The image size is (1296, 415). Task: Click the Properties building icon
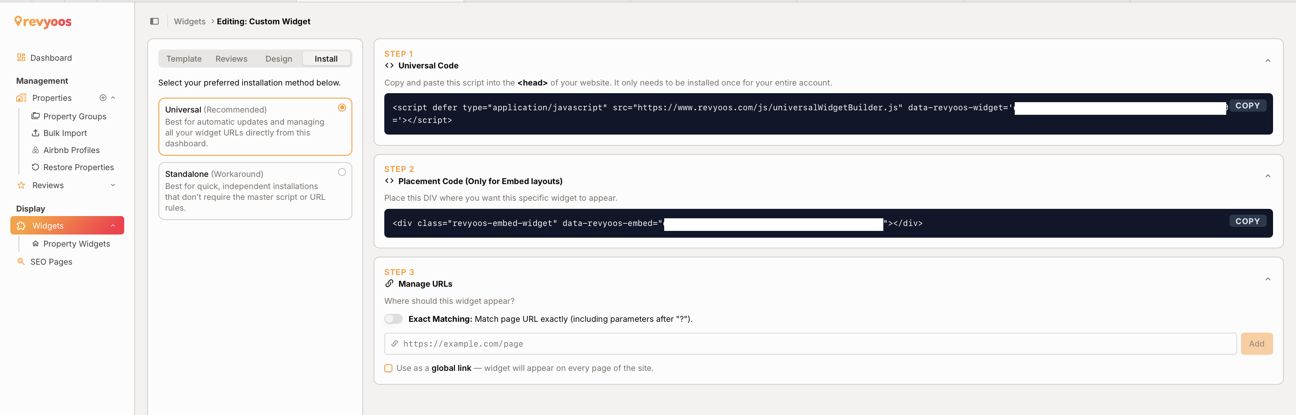pyautogui.click(x=21, y=98)
